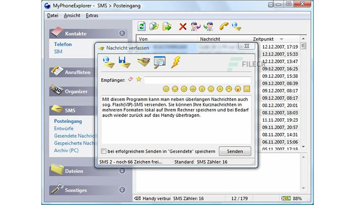The width and height of the screenshot is (355, 205).
Task: Click the lightning bolt Flash SMS icon
Action: click(x=176, y=62)
